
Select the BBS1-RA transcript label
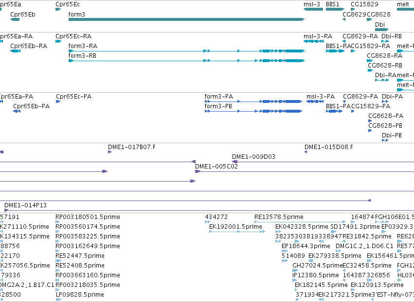click(338, 46)
